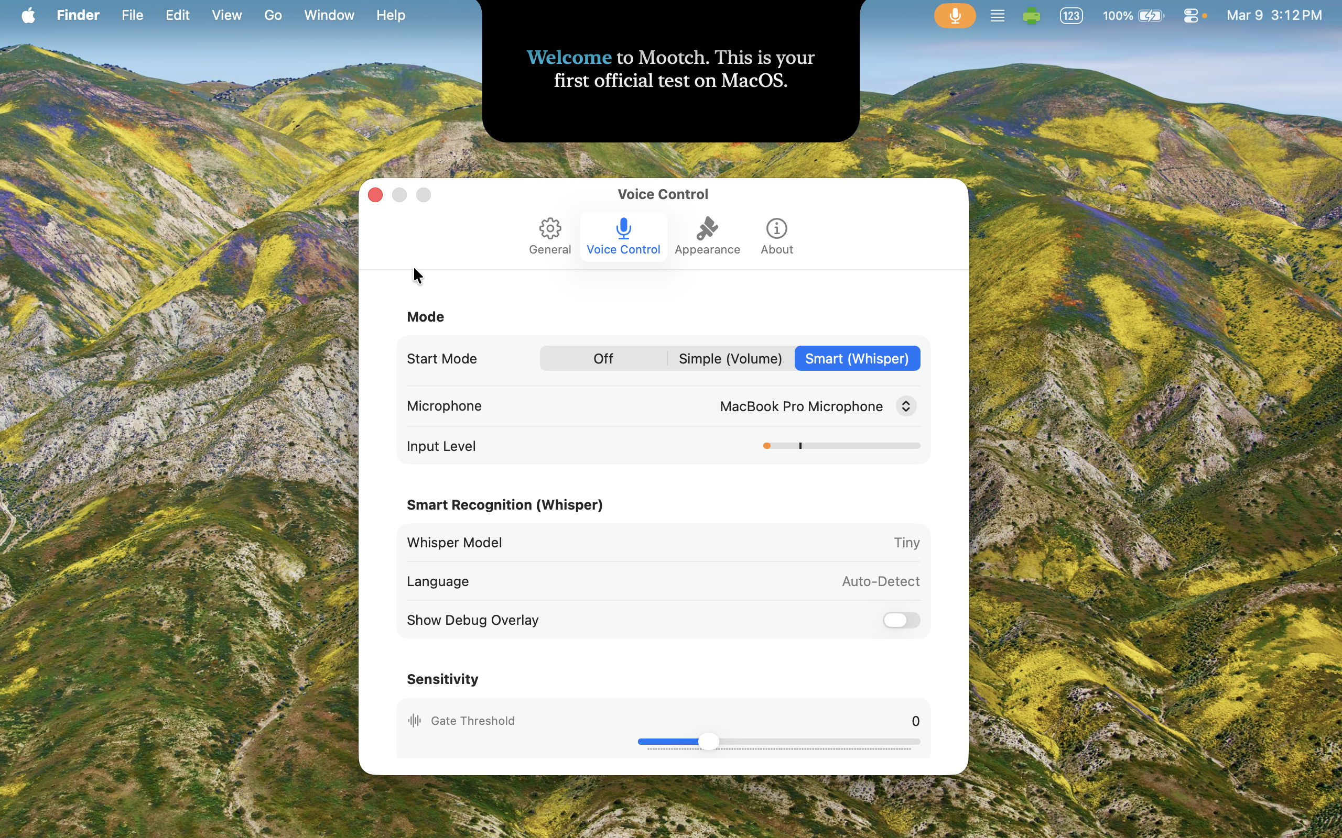Select Smart (Whisper) start mode
This screenshot has height=838, width=1342.
click(857, 359)
